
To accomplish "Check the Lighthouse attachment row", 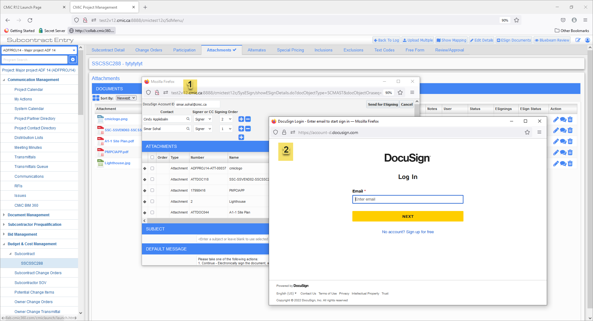I will [152, 201].
